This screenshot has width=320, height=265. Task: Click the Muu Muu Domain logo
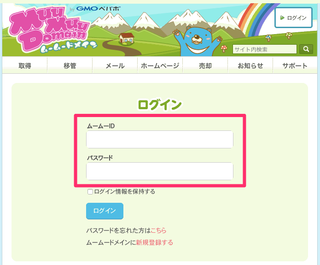point(47,29)
